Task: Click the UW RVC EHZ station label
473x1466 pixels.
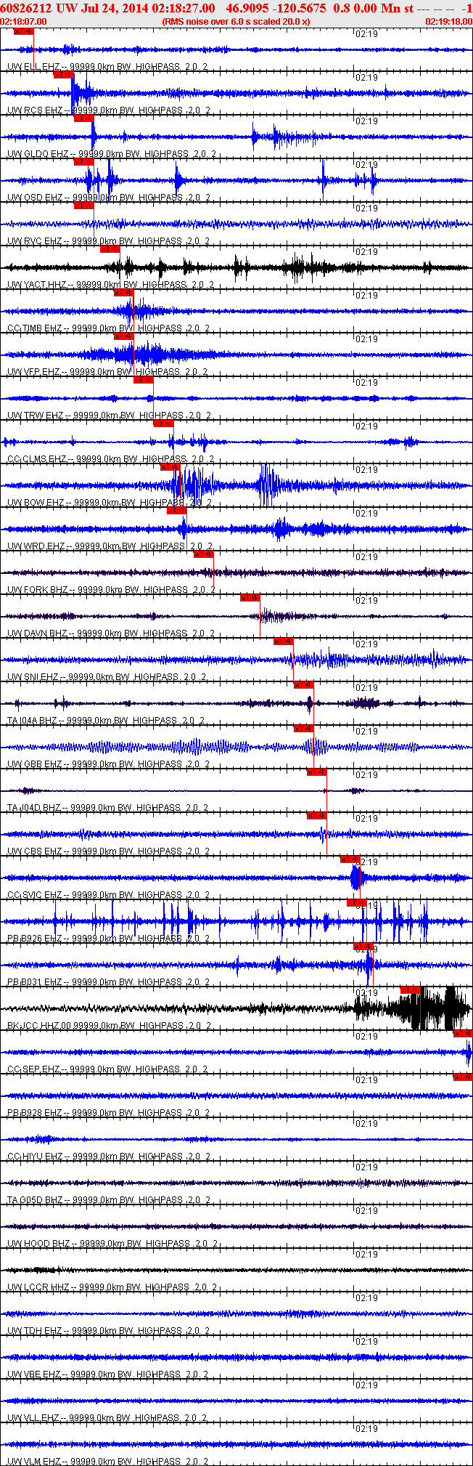Action: (x=35, y=241)
